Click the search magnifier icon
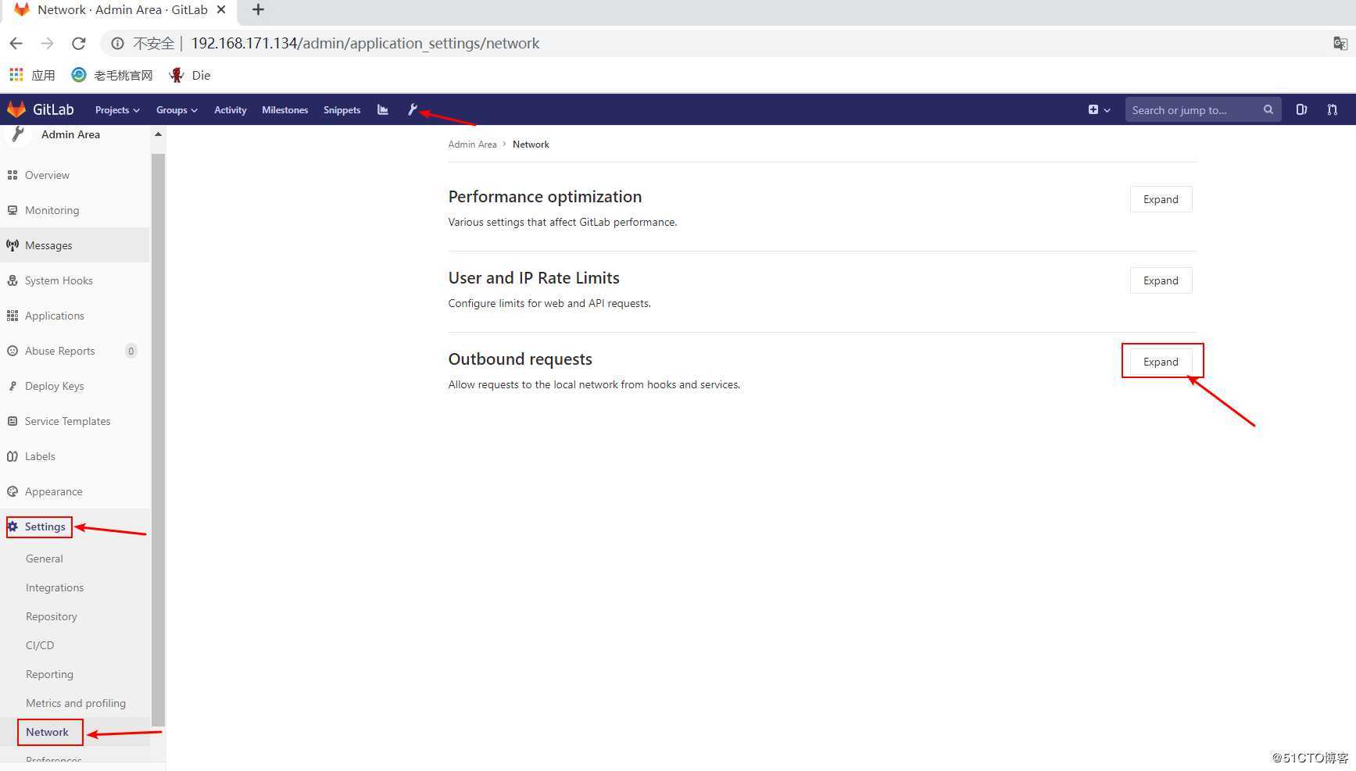Viewport: 1356px width, 771px height. coord(1268,109)
